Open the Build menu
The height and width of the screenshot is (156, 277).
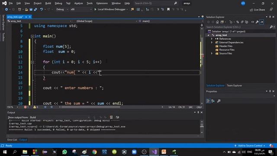pyautogui.click(x=48, y=3)
